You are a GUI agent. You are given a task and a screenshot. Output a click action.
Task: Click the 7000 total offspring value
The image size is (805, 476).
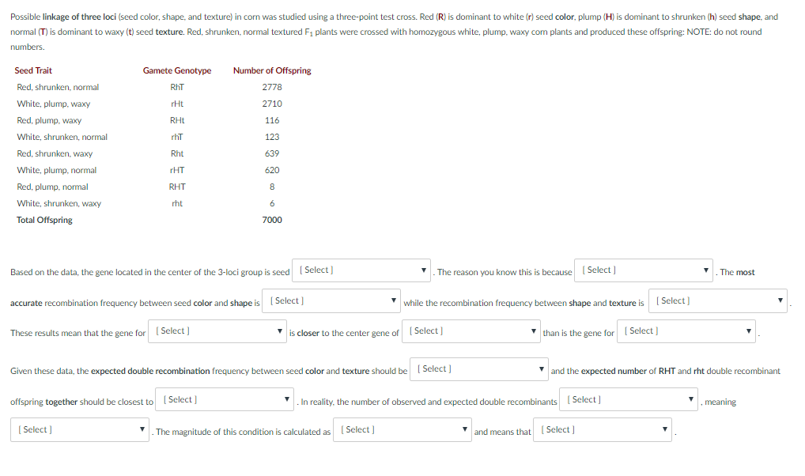[x=272, y=220]
